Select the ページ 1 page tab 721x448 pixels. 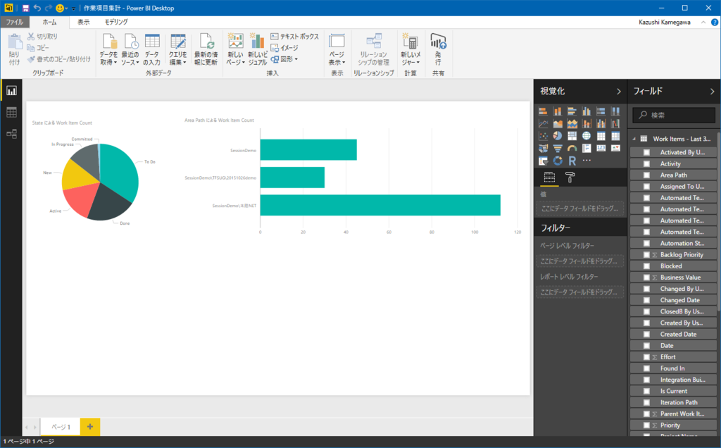(61, 427)
